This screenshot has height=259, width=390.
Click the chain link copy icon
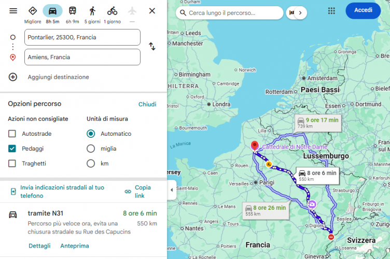pyautogui.click(x=128, y=192)
